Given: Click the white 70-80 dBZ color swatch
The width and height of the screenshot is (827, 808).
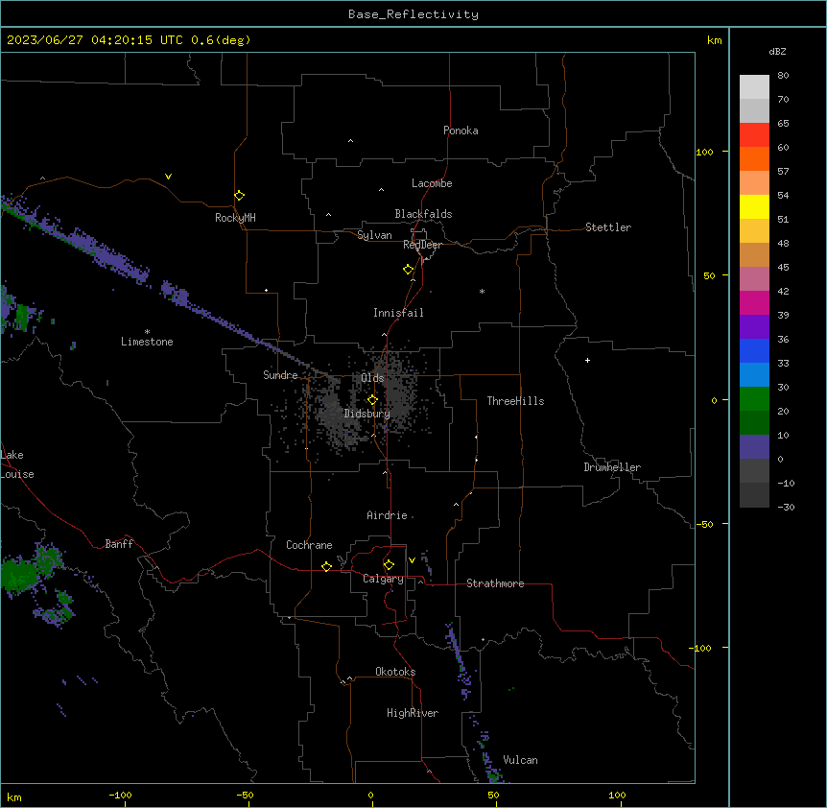Looking at the screenshot, I should point(754,87).
